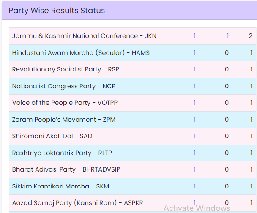The width and height of the screenshot is (257, 213).
Task: Open the won count for Sikkim Krantikari Morcha
Action: [x=195, y=186]
